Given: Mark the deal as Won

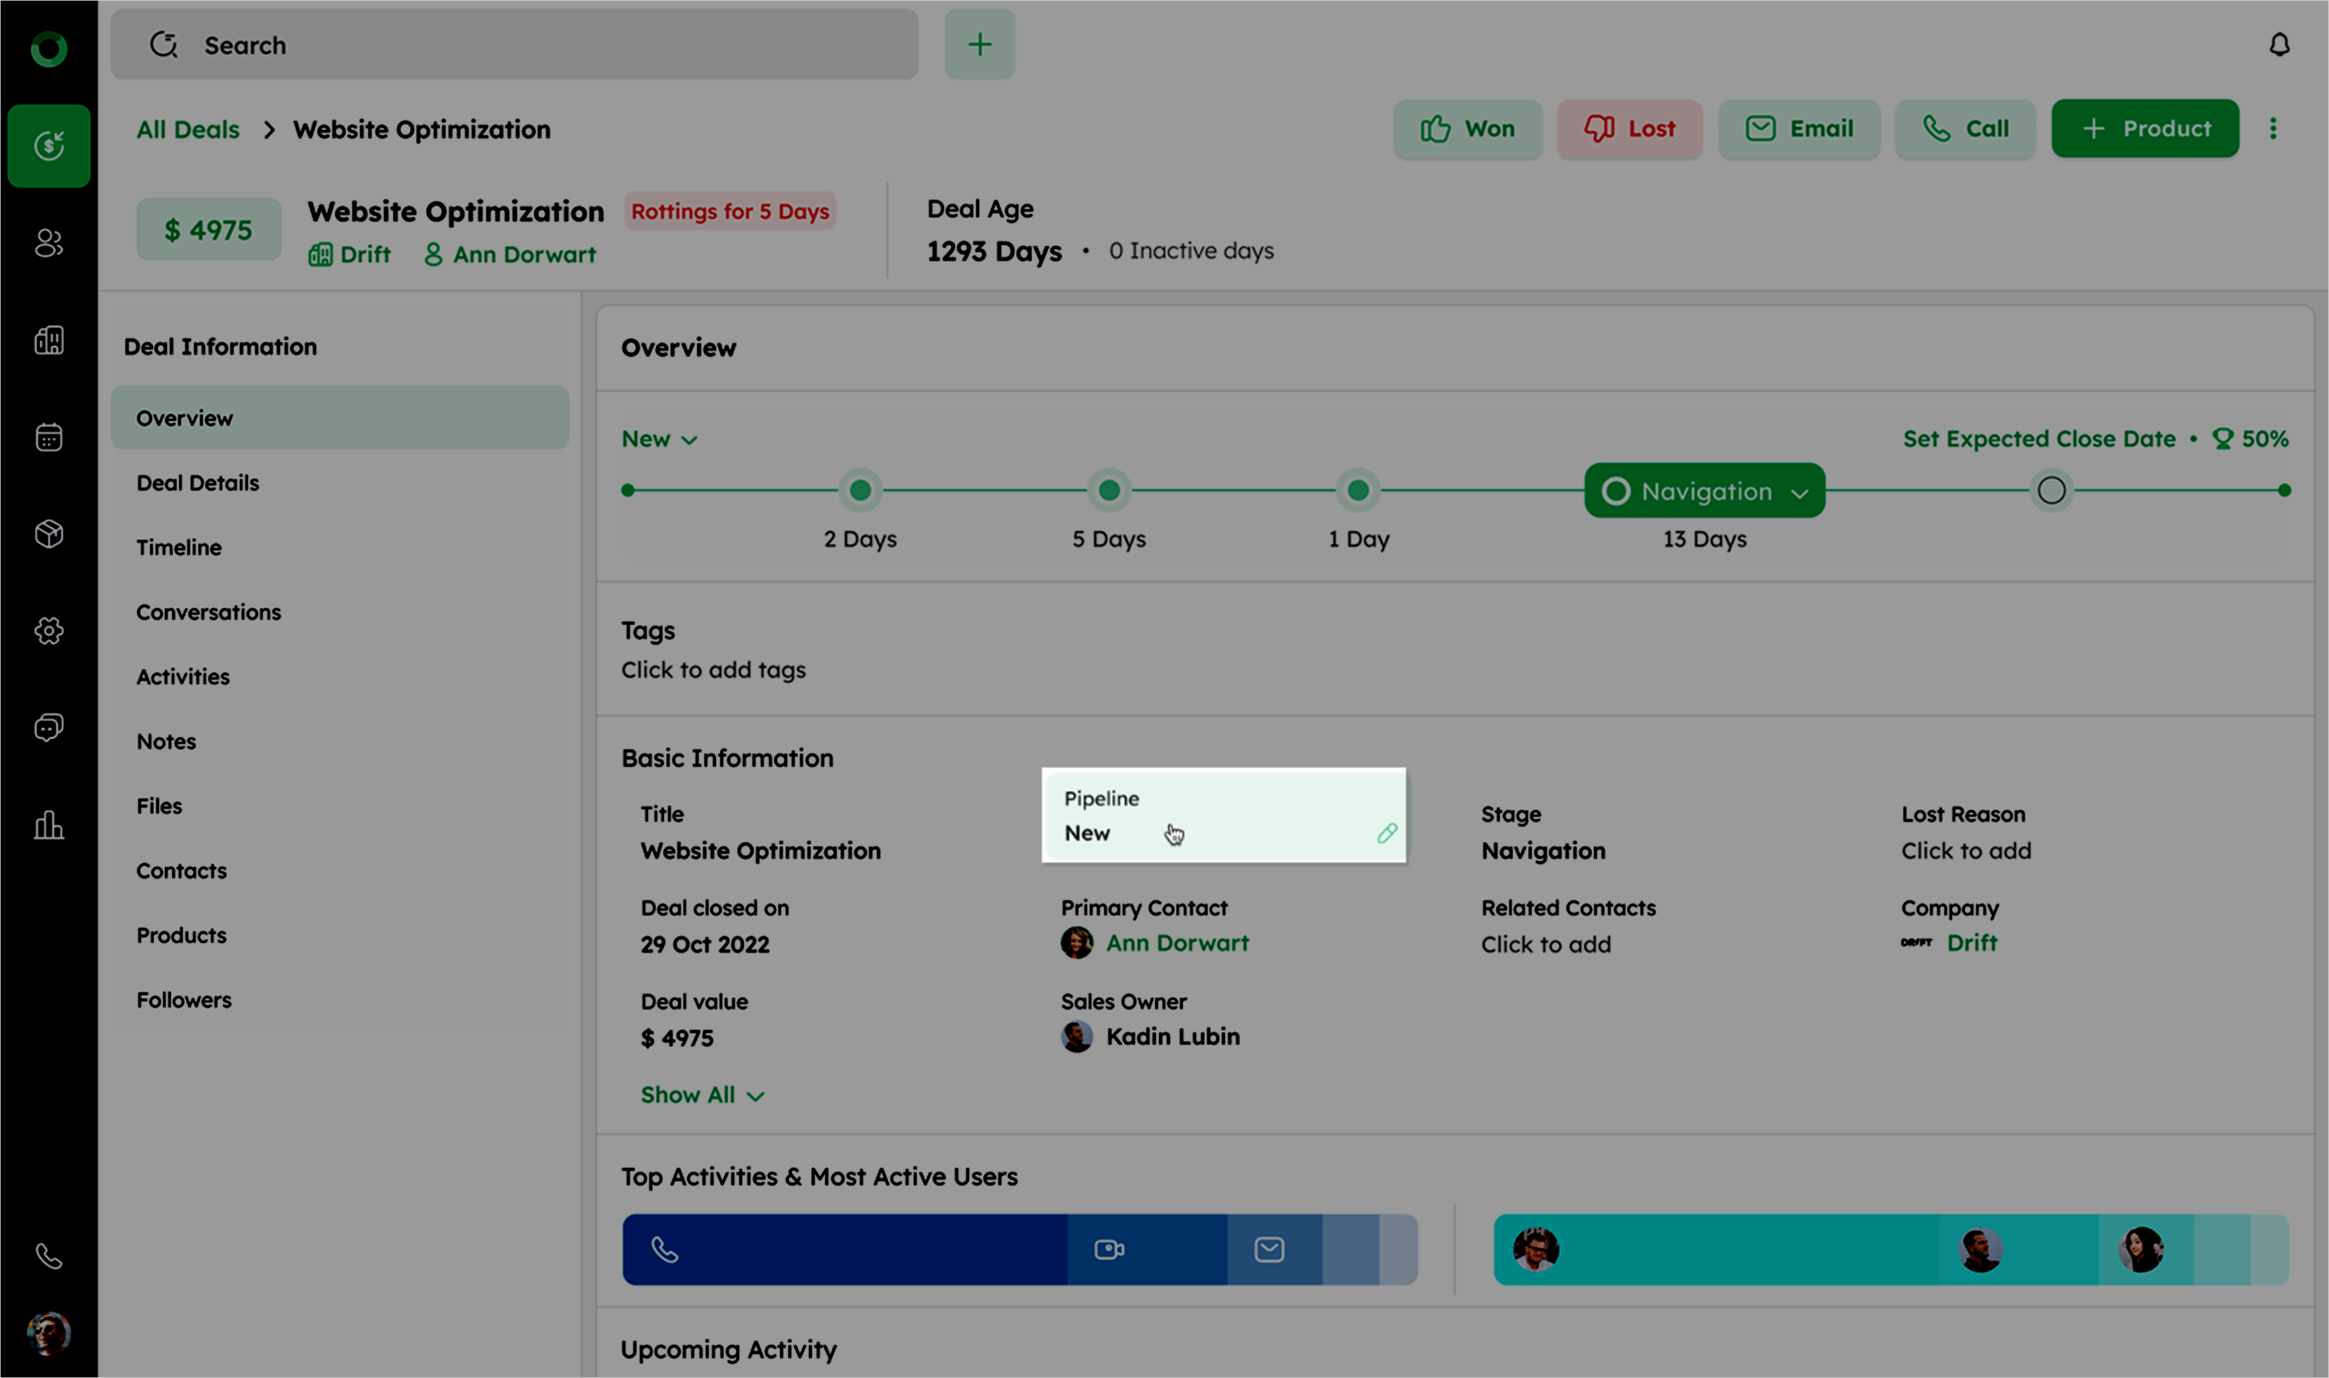Looking at the screenshot, I should coord(1468,129).
